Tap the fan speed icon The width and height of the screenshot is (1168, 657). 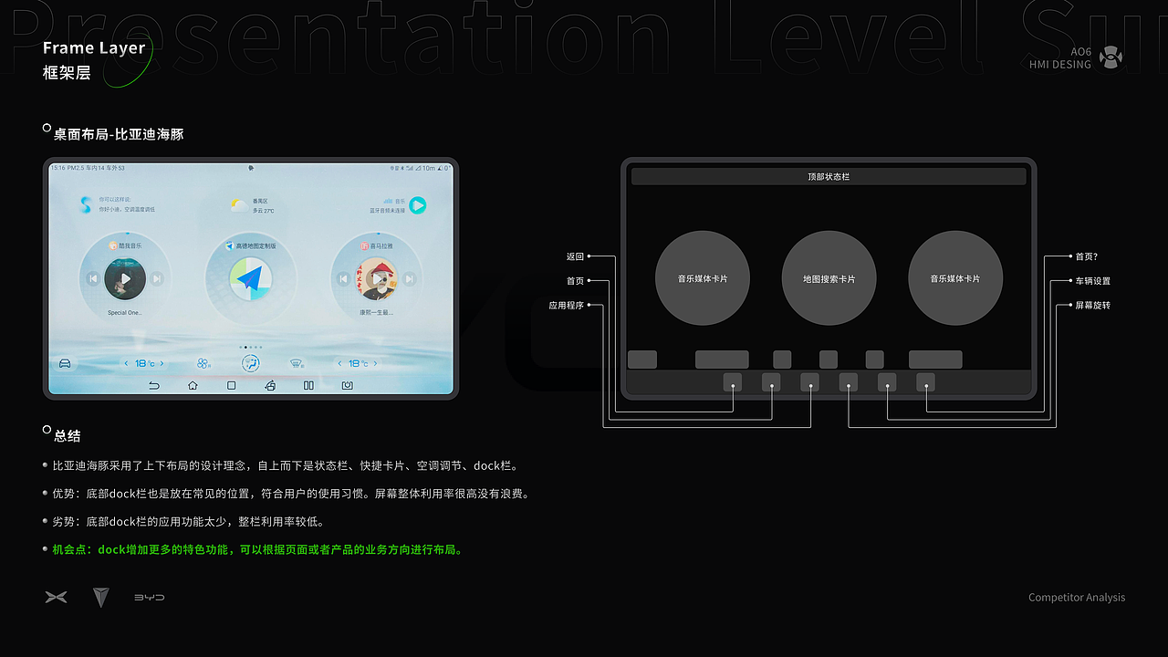(203, 363)
